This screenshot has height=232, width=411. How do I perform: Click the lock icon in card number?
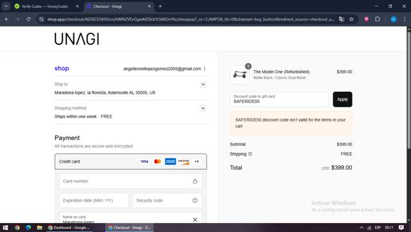(x=195, y=181)
